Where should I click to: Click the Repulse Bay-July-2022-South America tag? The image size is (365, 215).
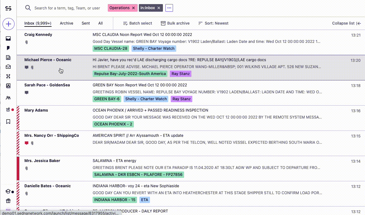click(130, 74)
